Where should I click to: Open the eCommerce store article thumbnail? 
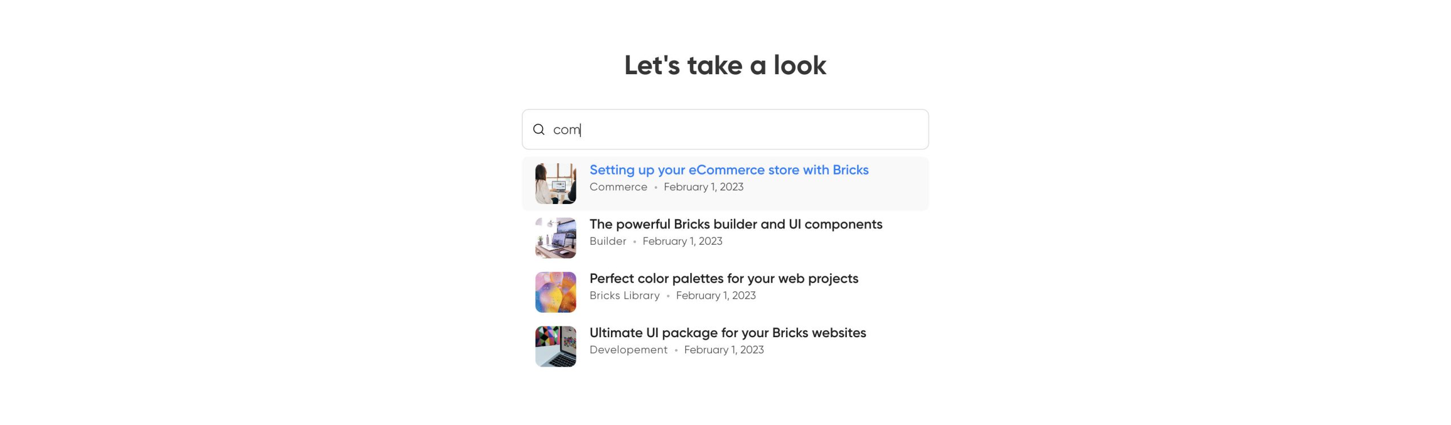[x=555, y=184]
